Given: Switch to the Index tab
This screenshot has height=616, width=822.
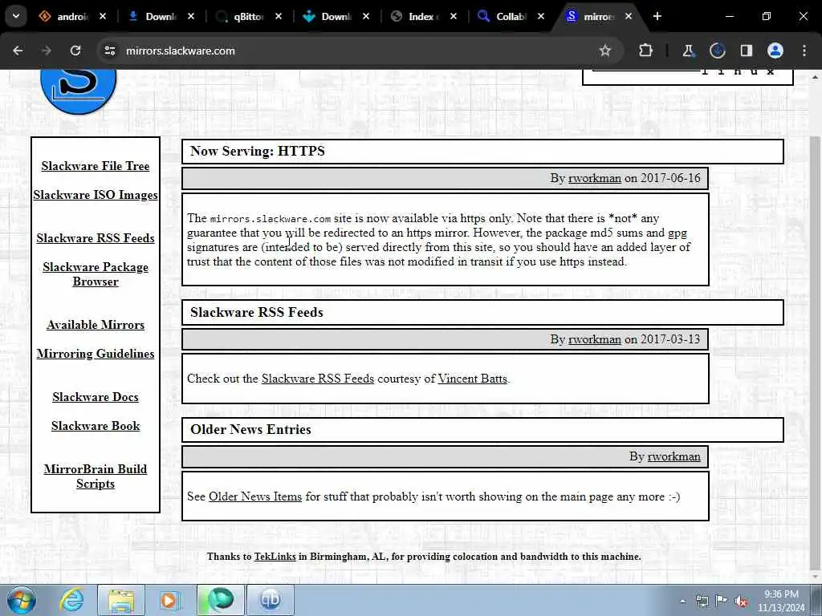Looking at the screenshot, I should pyautogui.click(x=422, y=17).
